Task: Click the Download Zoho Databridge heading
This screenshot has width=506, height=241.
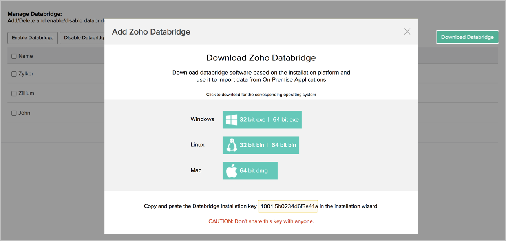Action: coord(261,58)
